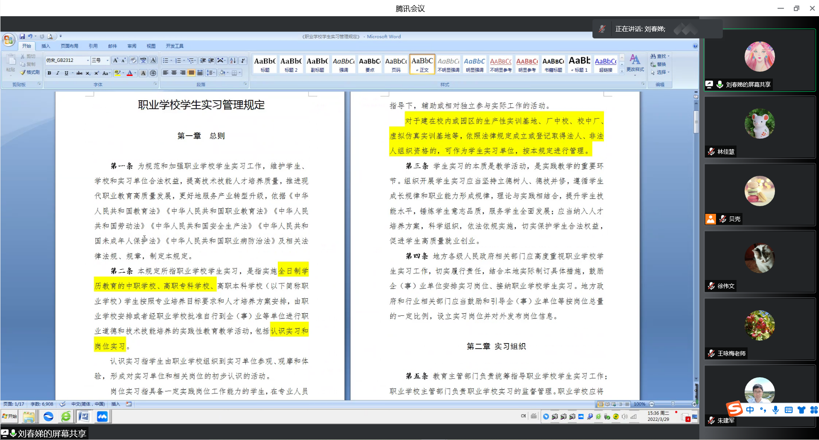Expand the font color dropdown arrow
819x440 pixels.
tap(136, 73)
